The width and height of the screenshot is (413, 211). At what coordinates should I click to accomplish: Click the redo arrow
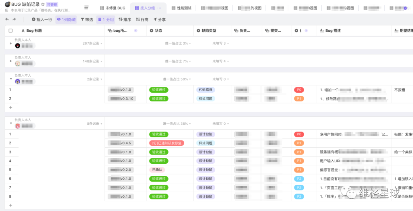point(14,19)
